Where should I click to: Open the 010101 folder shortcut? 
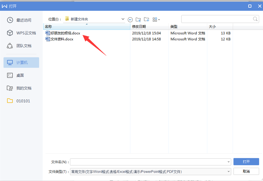pos(19,101)
